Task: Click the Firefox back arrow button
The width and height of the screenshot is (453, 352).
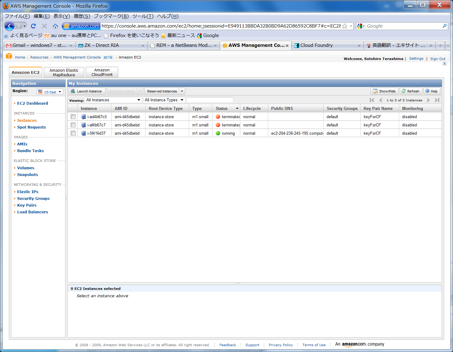Action: coord(9,26)
